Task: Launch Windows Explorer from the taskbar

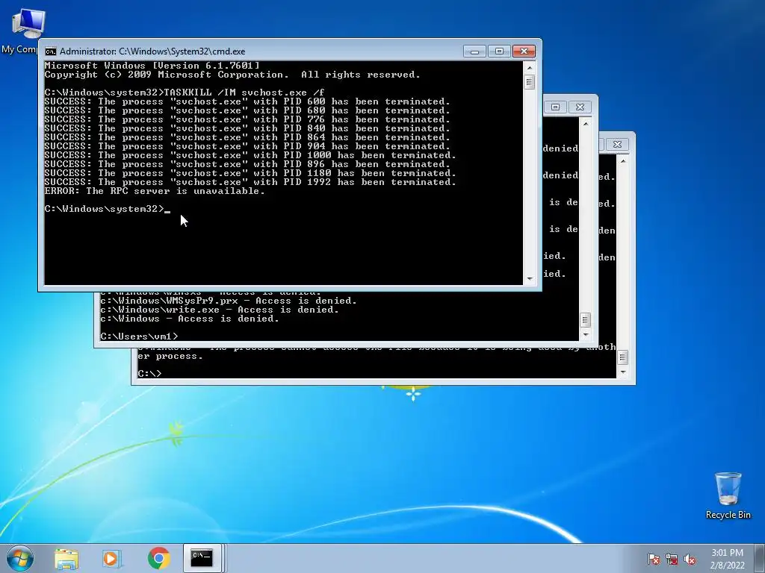Action: click(x=66, y=559)
